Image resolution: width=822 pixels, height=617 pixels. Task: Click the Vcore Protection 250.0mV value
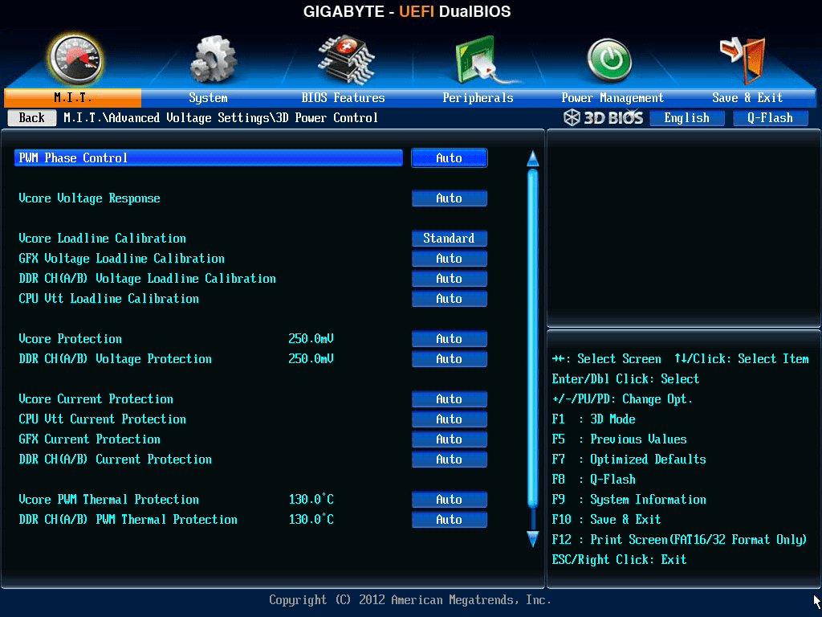coord(311,339)
